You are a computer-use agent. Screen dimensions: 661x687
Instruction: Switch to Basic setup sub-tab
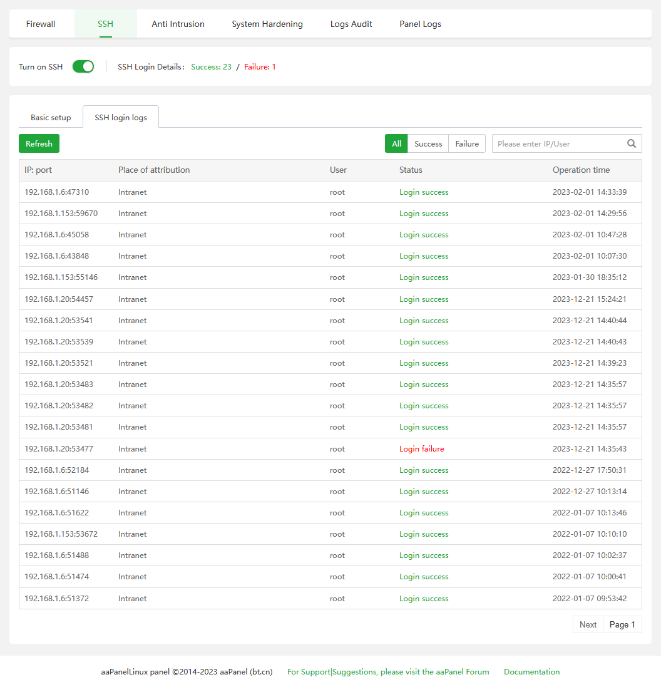tap(51, 118)
